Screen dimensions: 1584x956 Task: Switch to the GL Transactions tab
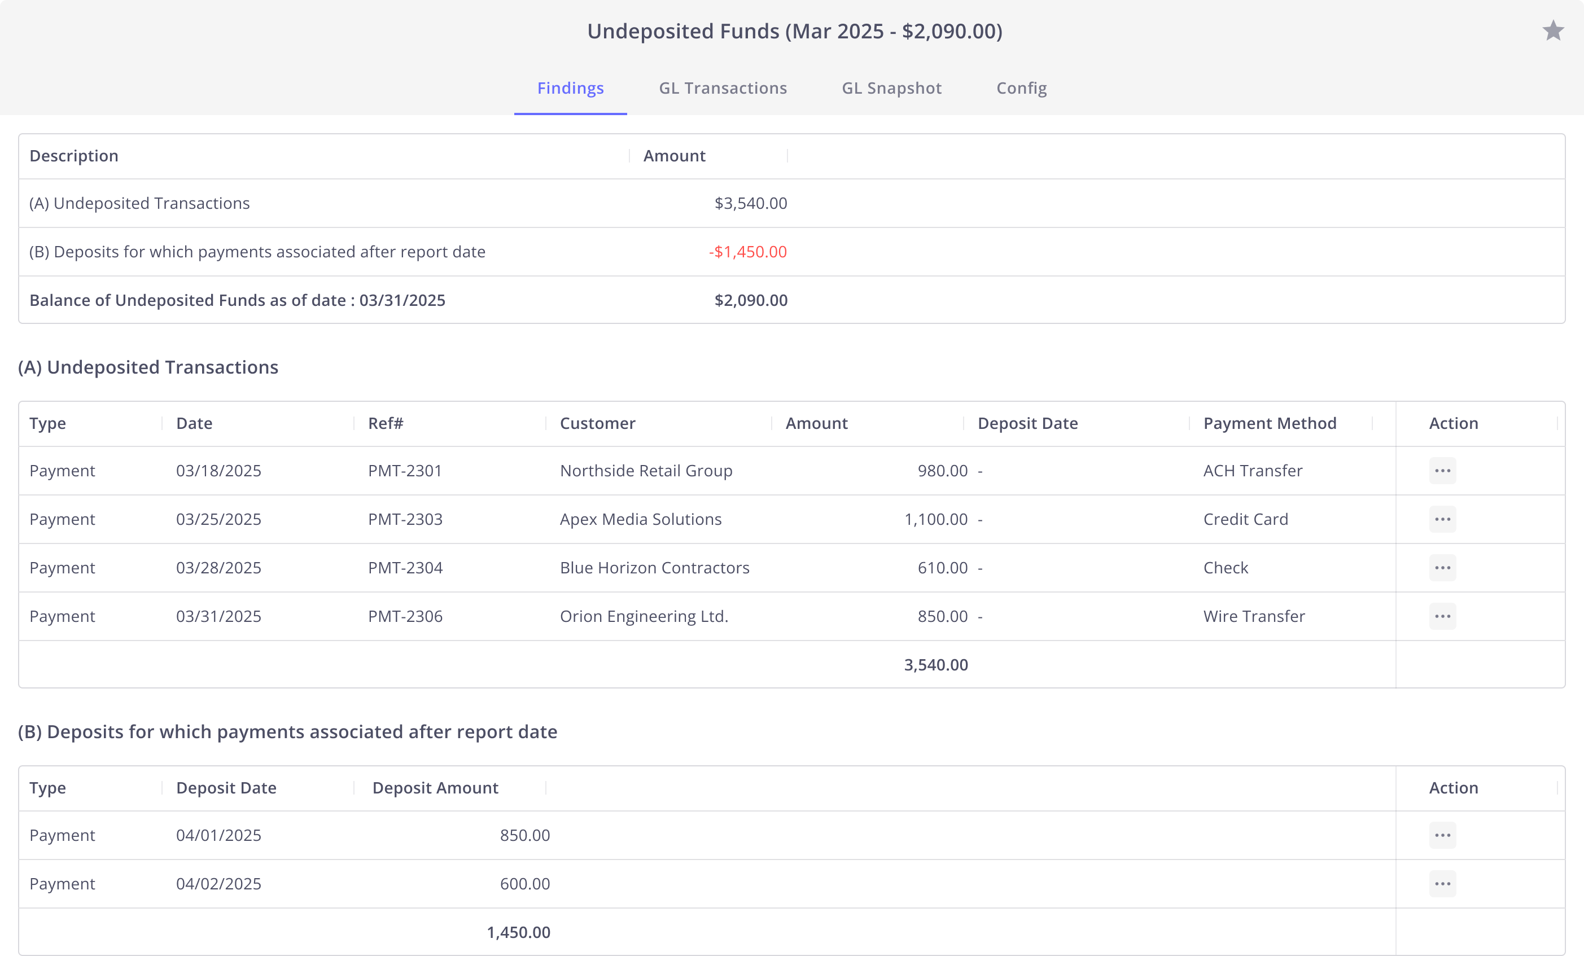pyautogui.click(x=723, y=88)
